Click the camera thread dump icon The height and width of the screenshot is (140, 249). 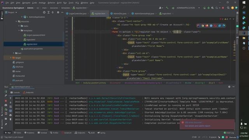(6, 105)
